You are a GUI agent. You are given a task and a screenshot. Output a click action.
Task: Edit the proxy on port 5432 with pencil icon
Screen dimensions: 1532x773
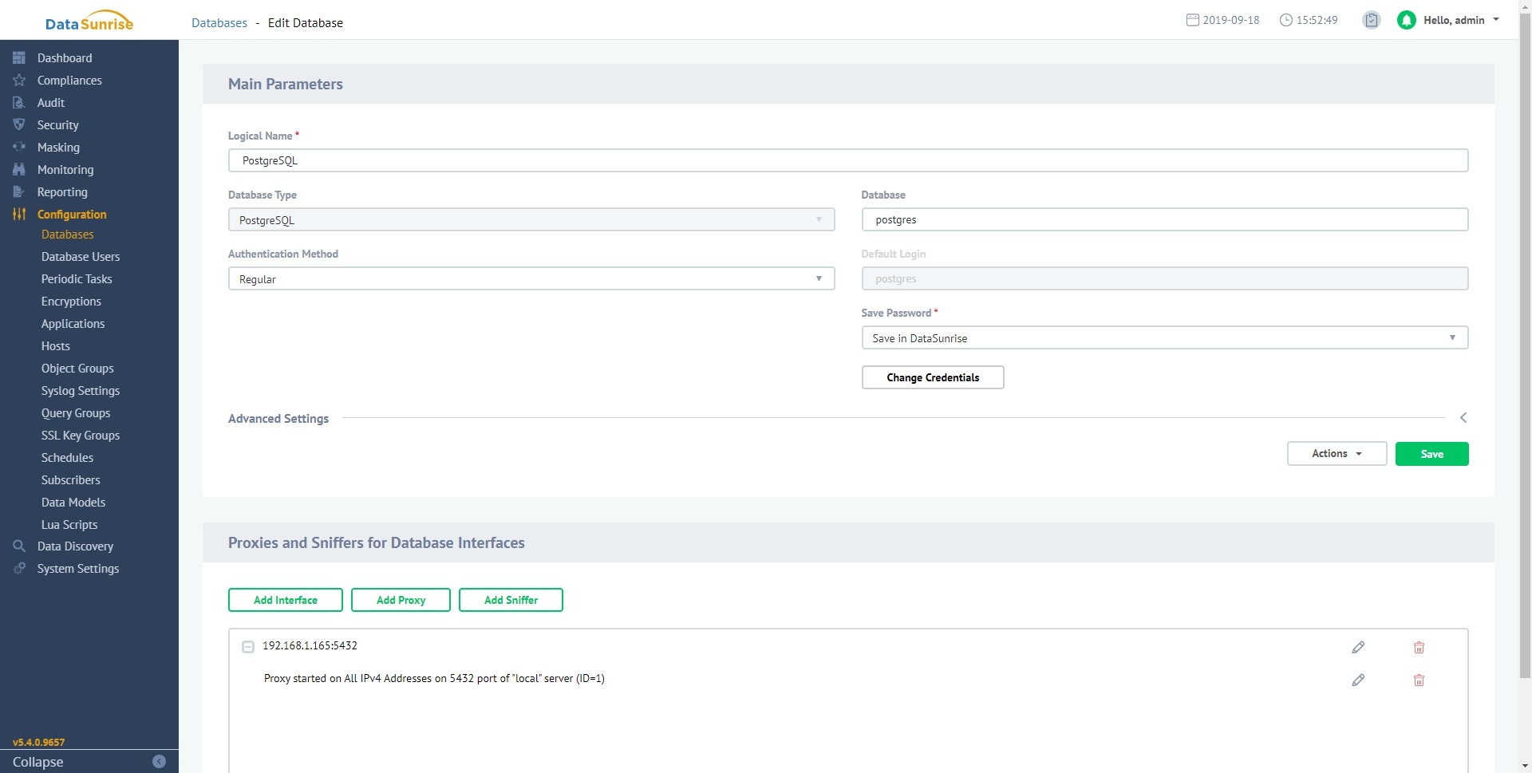[x=1358, y=680]
